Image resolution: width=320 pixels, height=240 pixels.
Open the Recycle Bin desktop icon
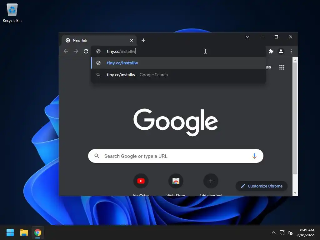(12, 13)
